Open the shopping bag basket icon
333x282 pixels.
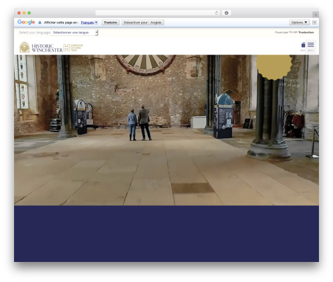303,45
